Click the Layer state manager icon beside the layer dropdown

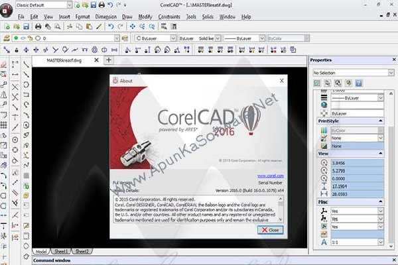click(x=125, y=38)
